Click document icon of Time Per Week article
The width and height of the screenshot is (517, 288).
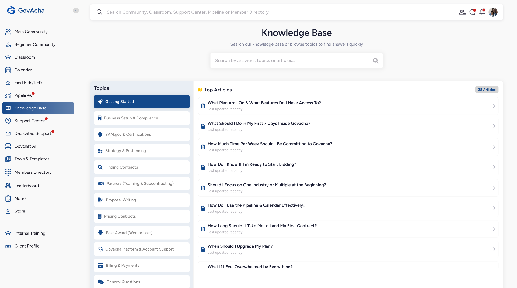pyautogui.click(x=203, y=147)
